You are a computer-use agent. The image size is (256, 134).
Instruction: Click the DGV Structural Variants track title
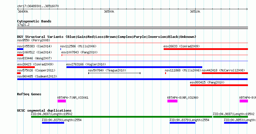point(106,37)
